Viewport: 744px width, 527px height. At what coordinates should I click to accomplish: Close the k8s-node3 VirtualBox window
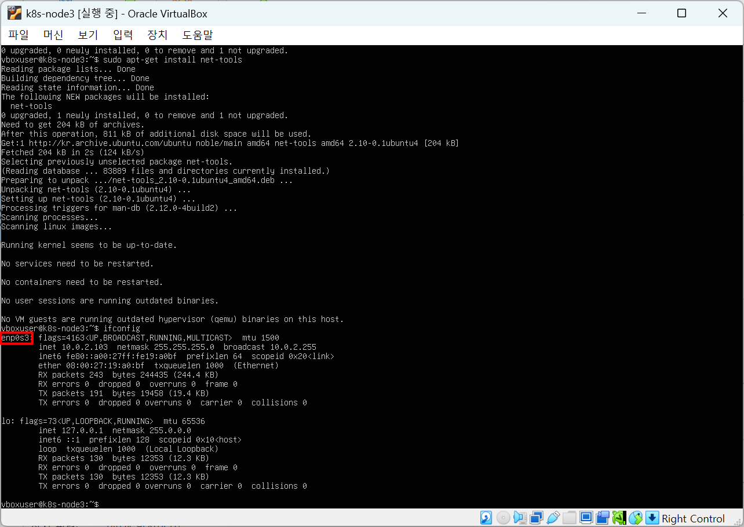coord(722,13)
